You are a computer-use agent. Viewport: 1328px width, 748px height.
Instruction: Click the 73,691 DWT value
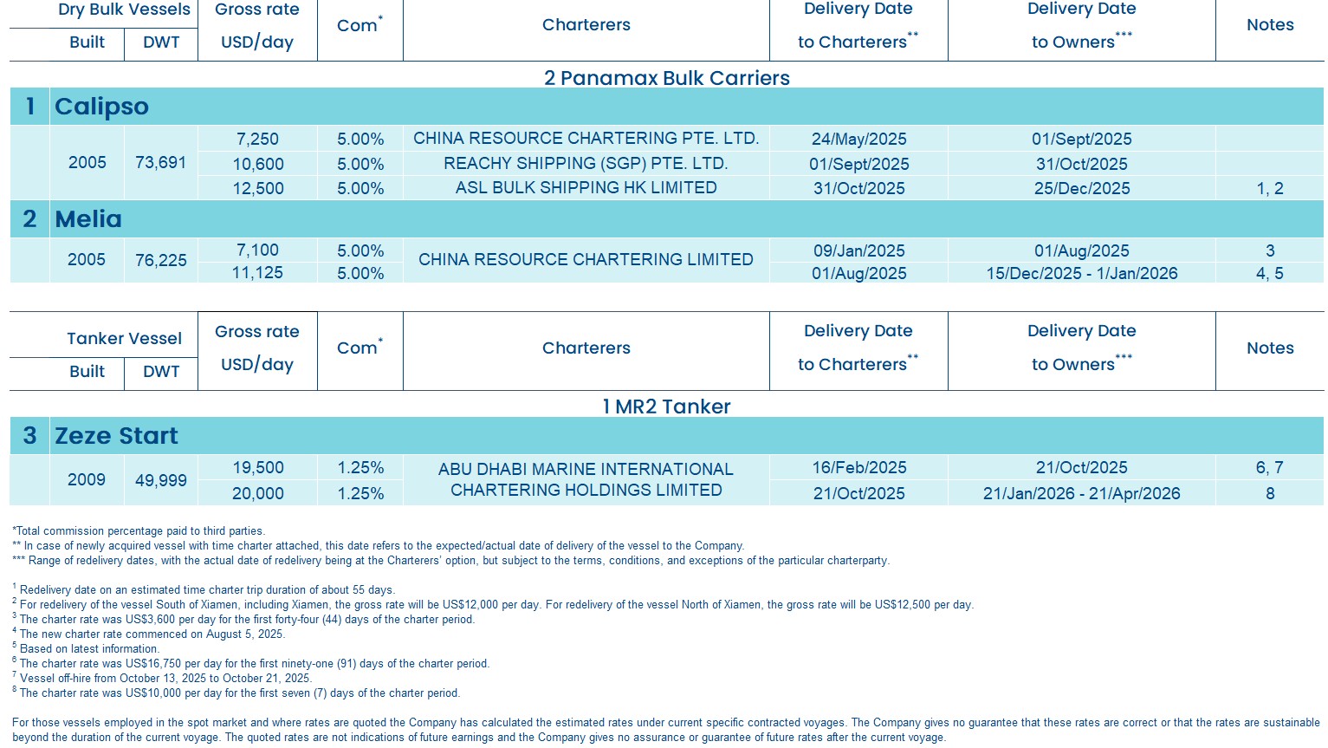click(160, 163)
